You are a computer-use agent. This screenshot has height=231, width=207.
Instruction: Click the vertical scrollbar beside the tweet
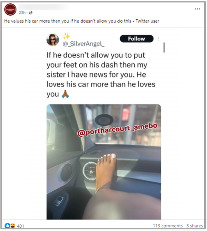(164, 48)
